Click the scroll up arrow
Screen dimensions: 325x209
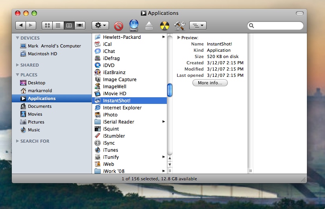(x=170, y=158)
